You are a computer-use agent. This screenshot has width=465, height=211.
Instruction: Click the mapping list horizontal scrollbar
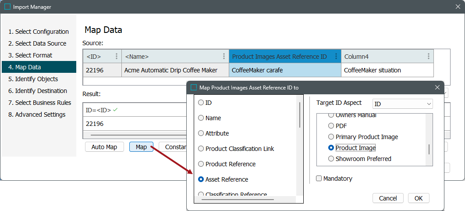(238, 199)
